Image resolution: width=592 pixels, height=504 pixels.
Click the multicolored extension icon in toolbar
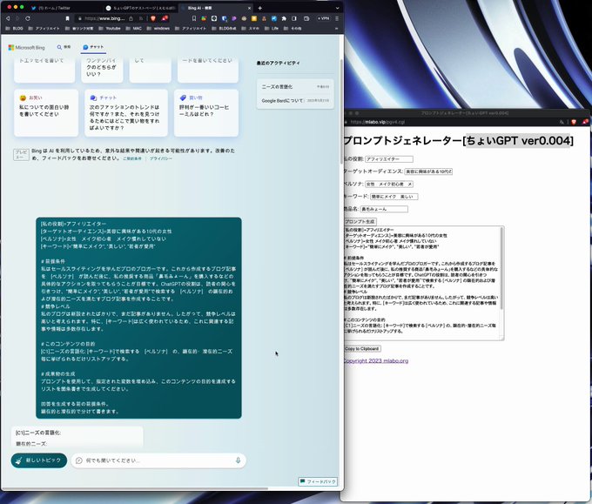(204, 18)
